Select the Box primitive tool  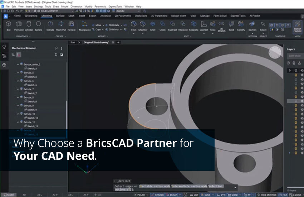pos(8,26)
